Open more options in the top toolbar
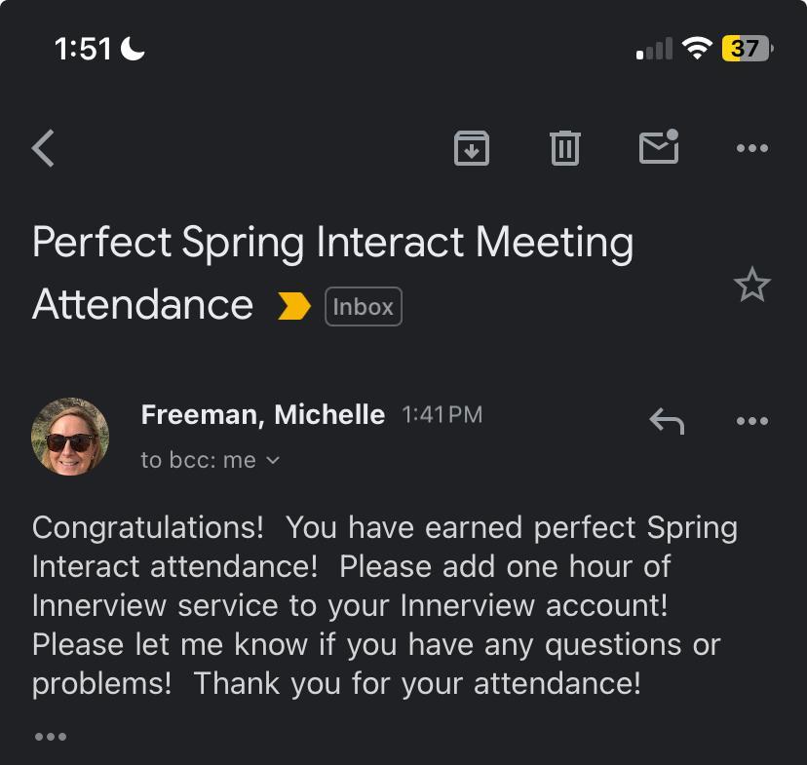The image size is (807, 765). tap(752, 149)
